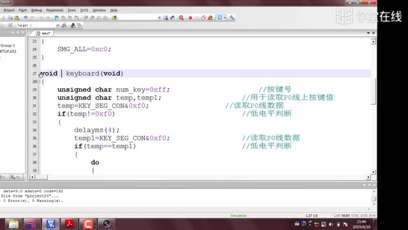
Task: Click 'keyboard(void)' on line 27
Action: tap(94, 73)
